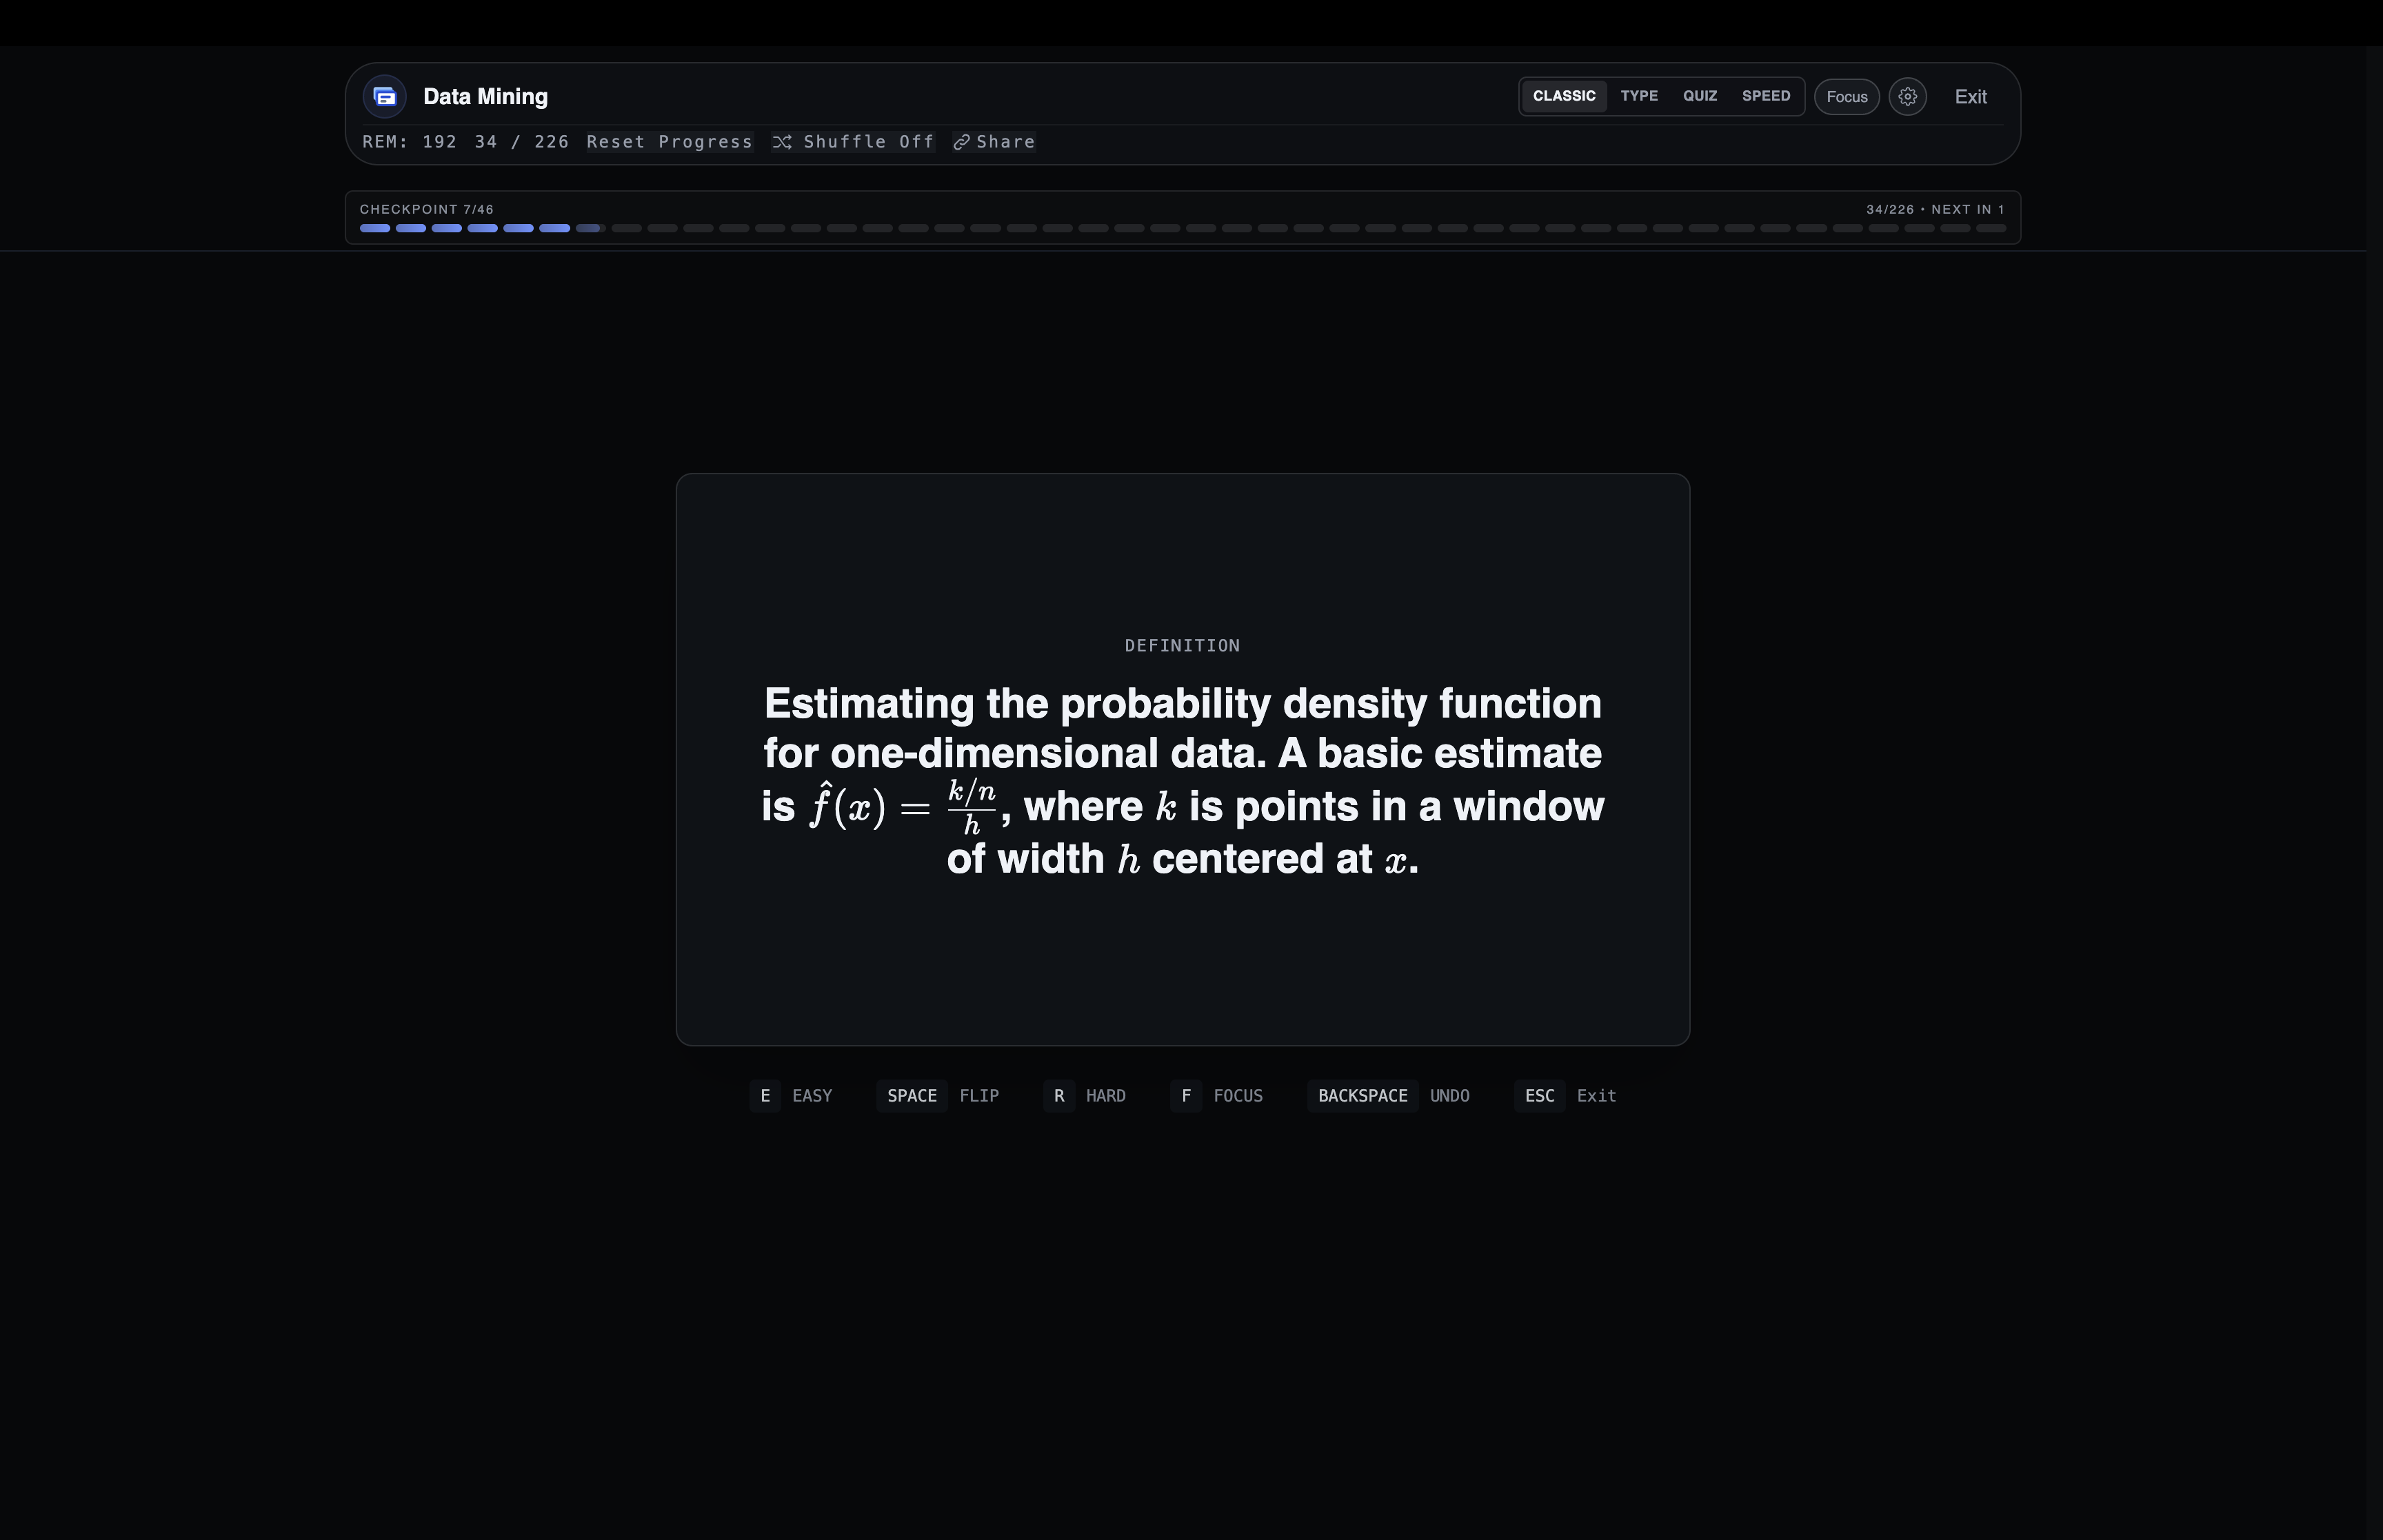
Task: Click Reset Progress
Action: click(669, 142)
